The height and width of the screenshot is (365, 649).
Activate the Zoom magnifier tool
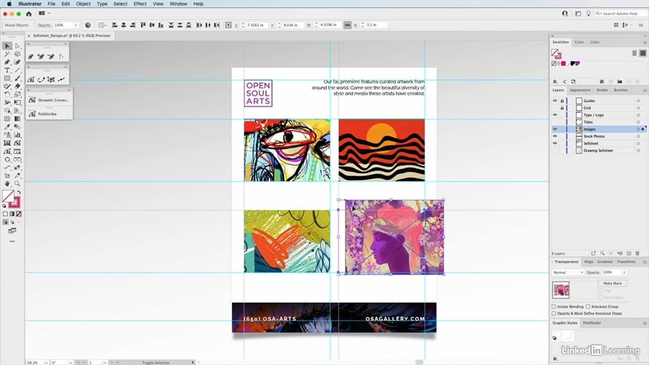point(17,184)
